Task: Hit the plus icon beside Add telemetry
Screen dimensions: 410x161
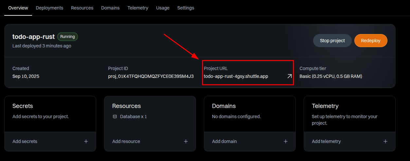Action: (x=385, y=141)
